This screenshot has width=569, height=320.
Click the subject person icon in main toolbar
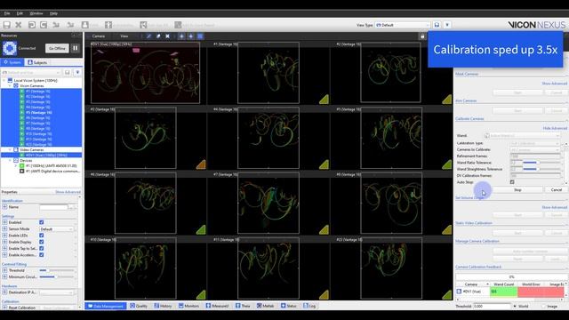pyautogui.click(x=85, y=25)
